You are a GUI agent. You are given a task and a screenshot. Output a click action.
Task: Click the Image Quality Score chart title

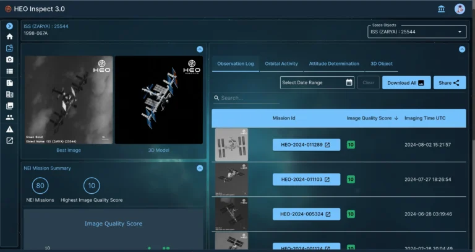113,224
